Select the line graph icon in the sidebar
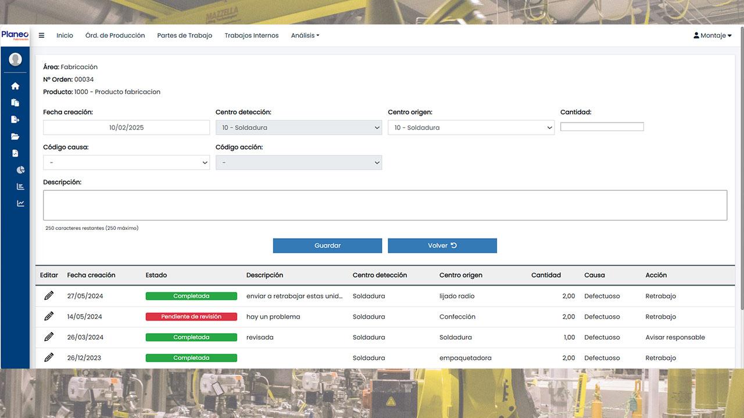The image size is (744, 418). click(15, 202)
